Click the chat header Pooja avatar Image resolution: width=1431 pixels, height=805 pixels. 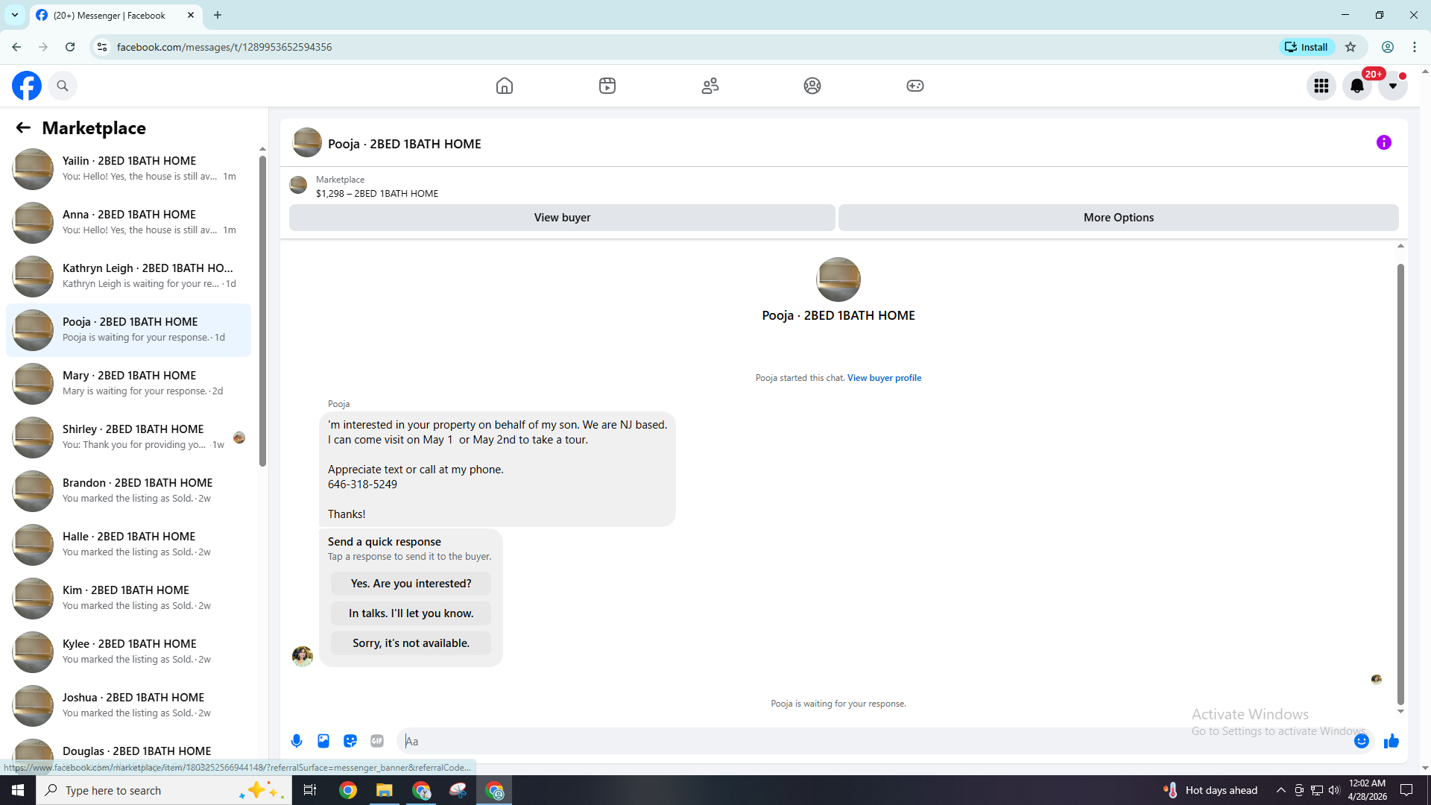(x=307, y=142)
